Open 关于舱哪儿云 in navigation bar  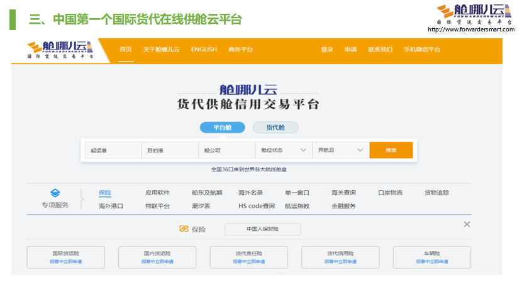click(162, 50)
